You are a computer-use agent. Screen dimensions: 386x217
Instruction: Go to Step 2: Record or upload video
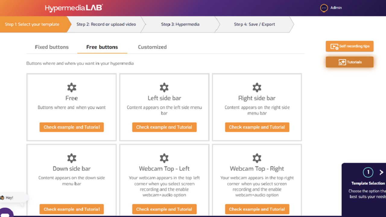106,24
